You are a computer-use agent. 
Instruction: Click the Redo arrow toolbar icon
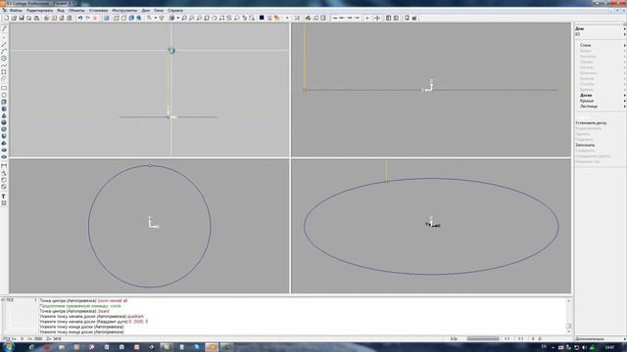click(87, 18)
